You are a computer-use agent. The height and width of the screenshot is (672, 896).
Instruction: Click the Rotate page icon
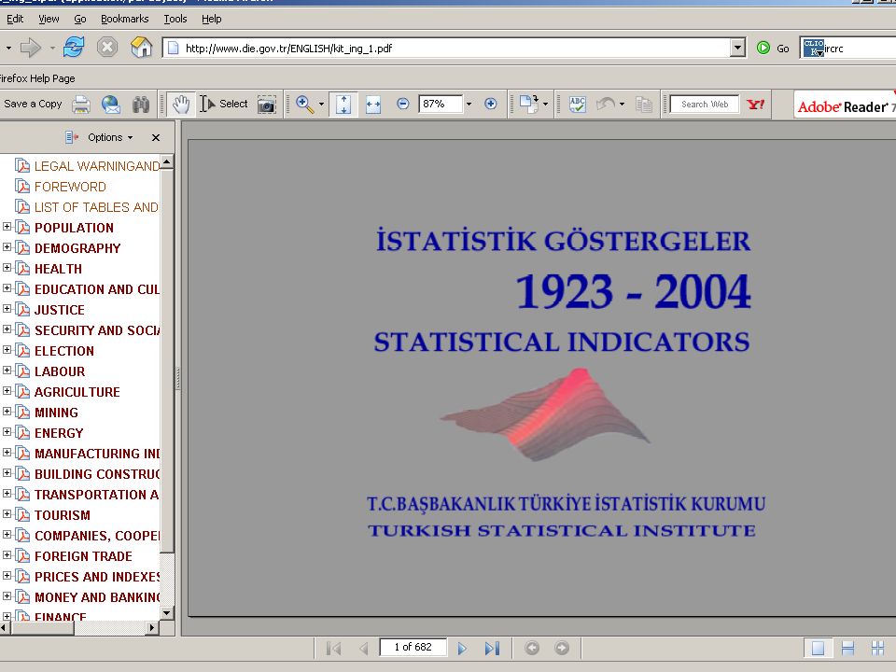pos(528,104)
